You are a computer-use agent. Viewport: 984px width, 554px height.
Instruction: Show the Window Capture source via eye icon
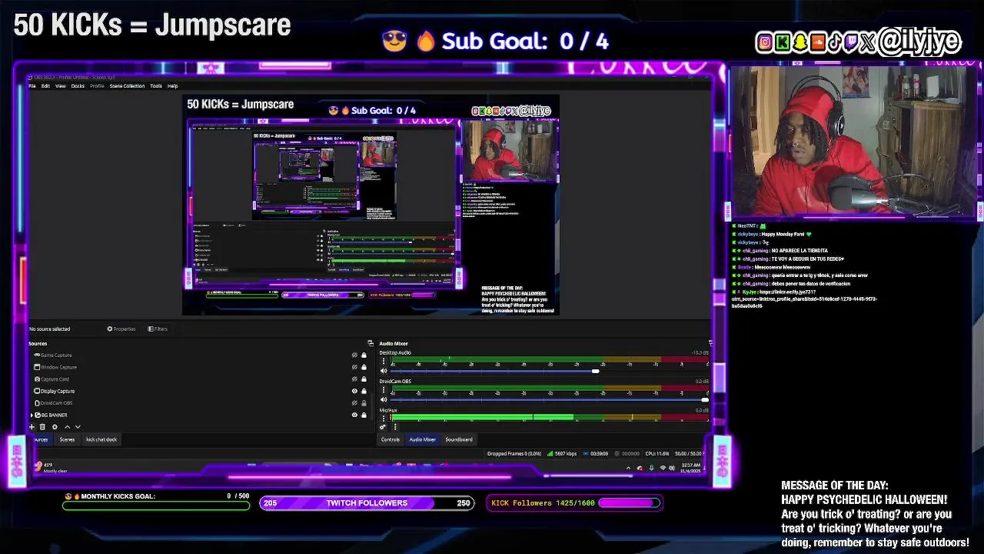[x=354, y=367]
